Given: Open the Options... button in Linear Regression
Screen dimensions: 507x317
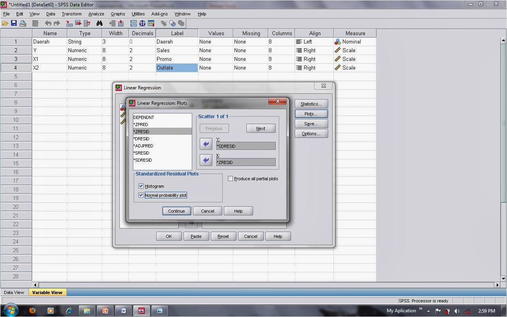Looking at the screenshot, I should (x=311, y=134).
